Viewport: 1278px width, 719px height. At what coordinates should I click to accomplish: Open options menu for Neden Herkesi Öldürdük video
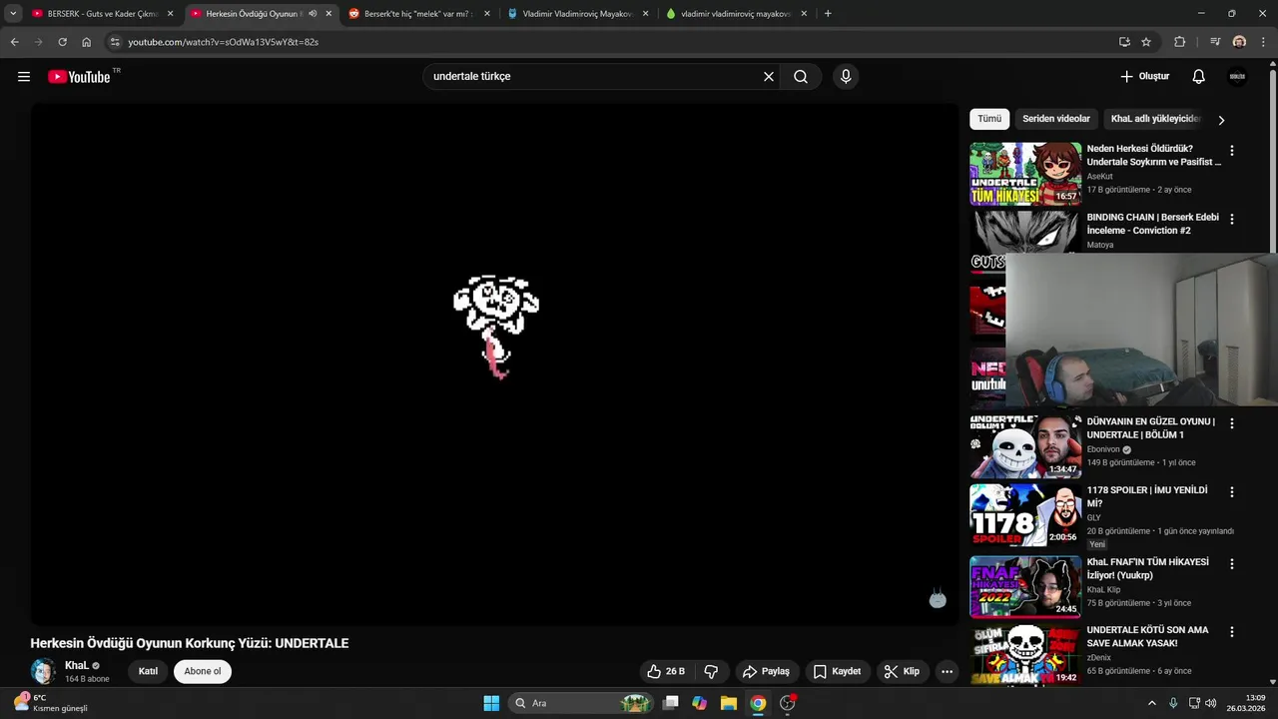pos(1231,151)
